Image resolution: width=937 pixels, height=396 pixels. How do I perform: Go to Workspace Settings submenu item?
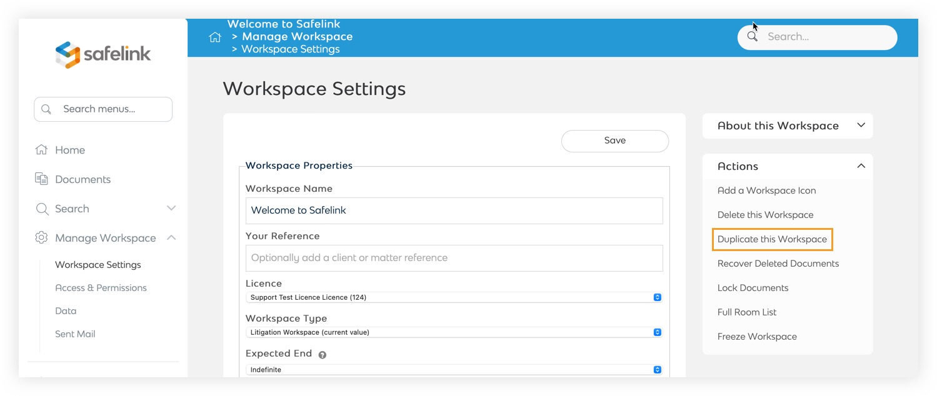98,265
